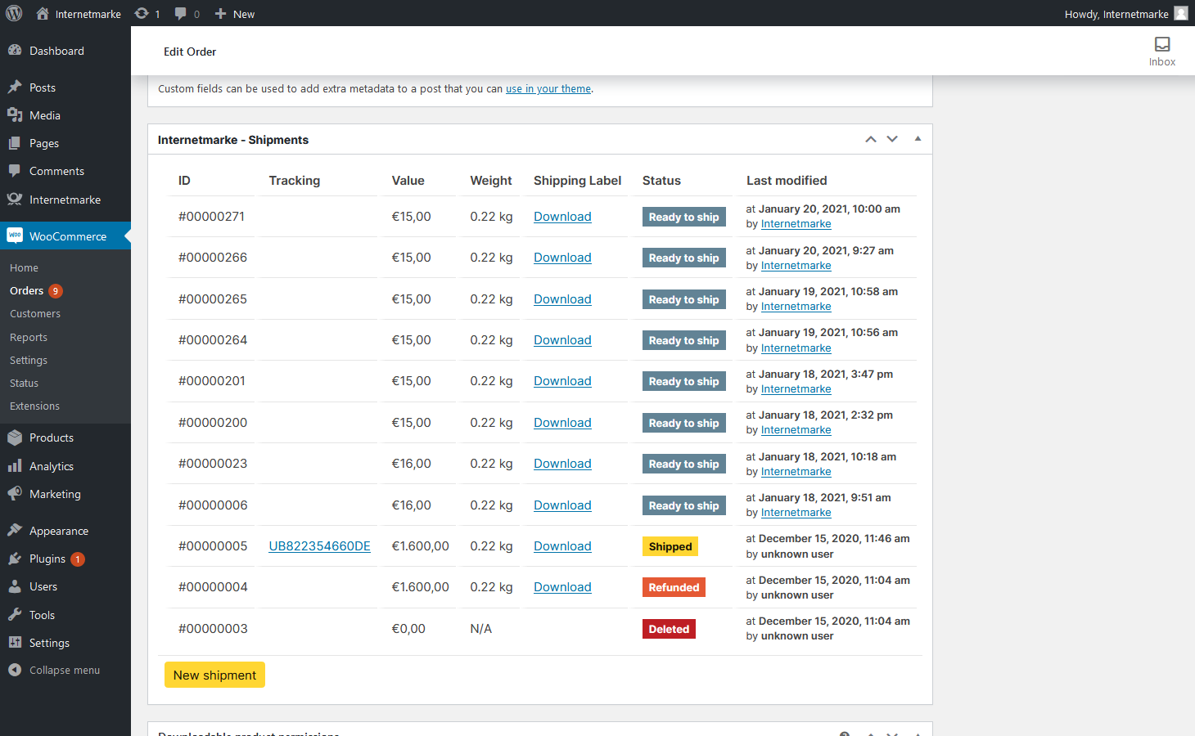Open Home in WooCommerce submenu
The width and height of the screenshot is (1195, 736).
click(24, 268)
